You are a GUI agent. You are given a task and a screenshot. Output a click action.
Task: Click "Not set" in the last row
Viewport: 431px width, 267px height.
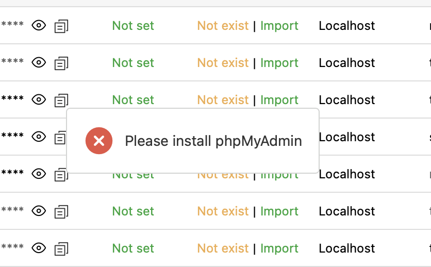point(133,248)
